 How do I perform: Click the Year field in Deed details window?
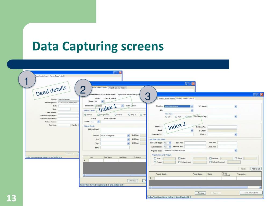[x=64, y=109]
